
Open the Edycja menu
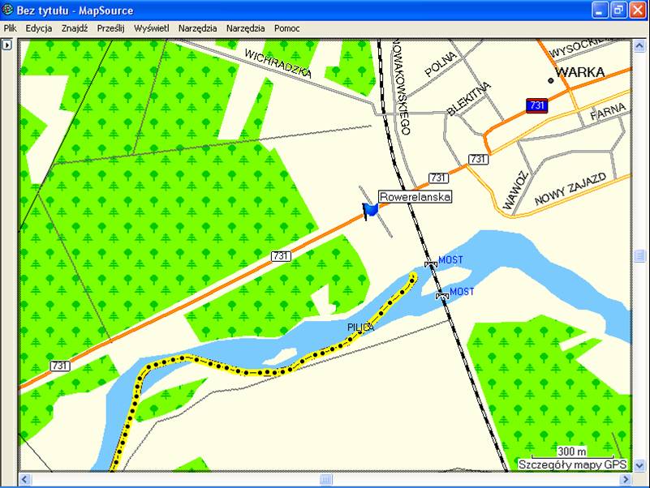tap(39, 28)
